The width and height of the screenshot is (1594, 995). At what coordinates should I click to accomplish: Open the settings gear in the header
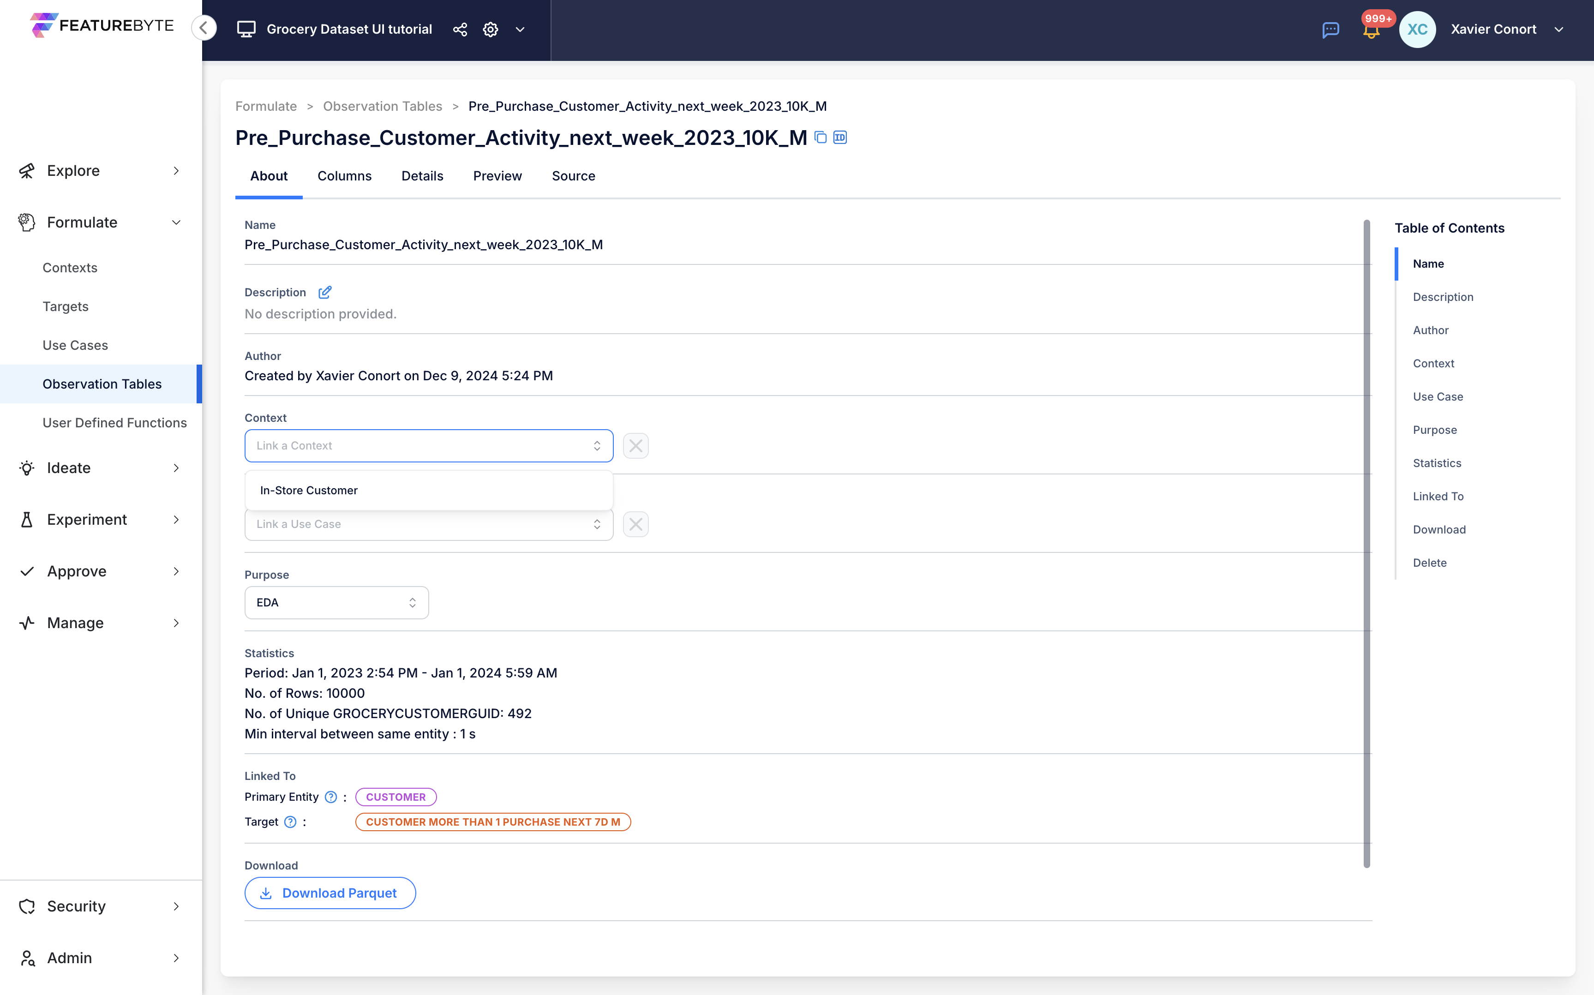(490, 29)
